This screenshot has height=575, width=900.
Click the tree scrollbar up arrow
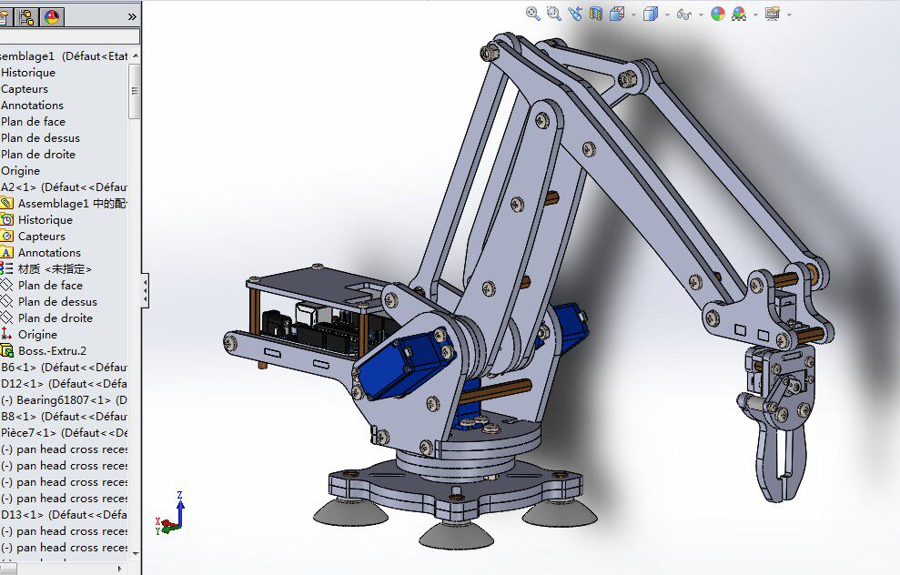(136, 55)
